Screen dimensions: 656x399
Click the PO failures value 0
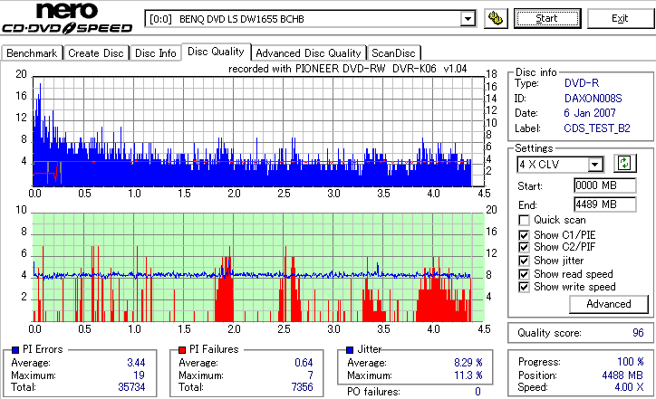(478, 392)
